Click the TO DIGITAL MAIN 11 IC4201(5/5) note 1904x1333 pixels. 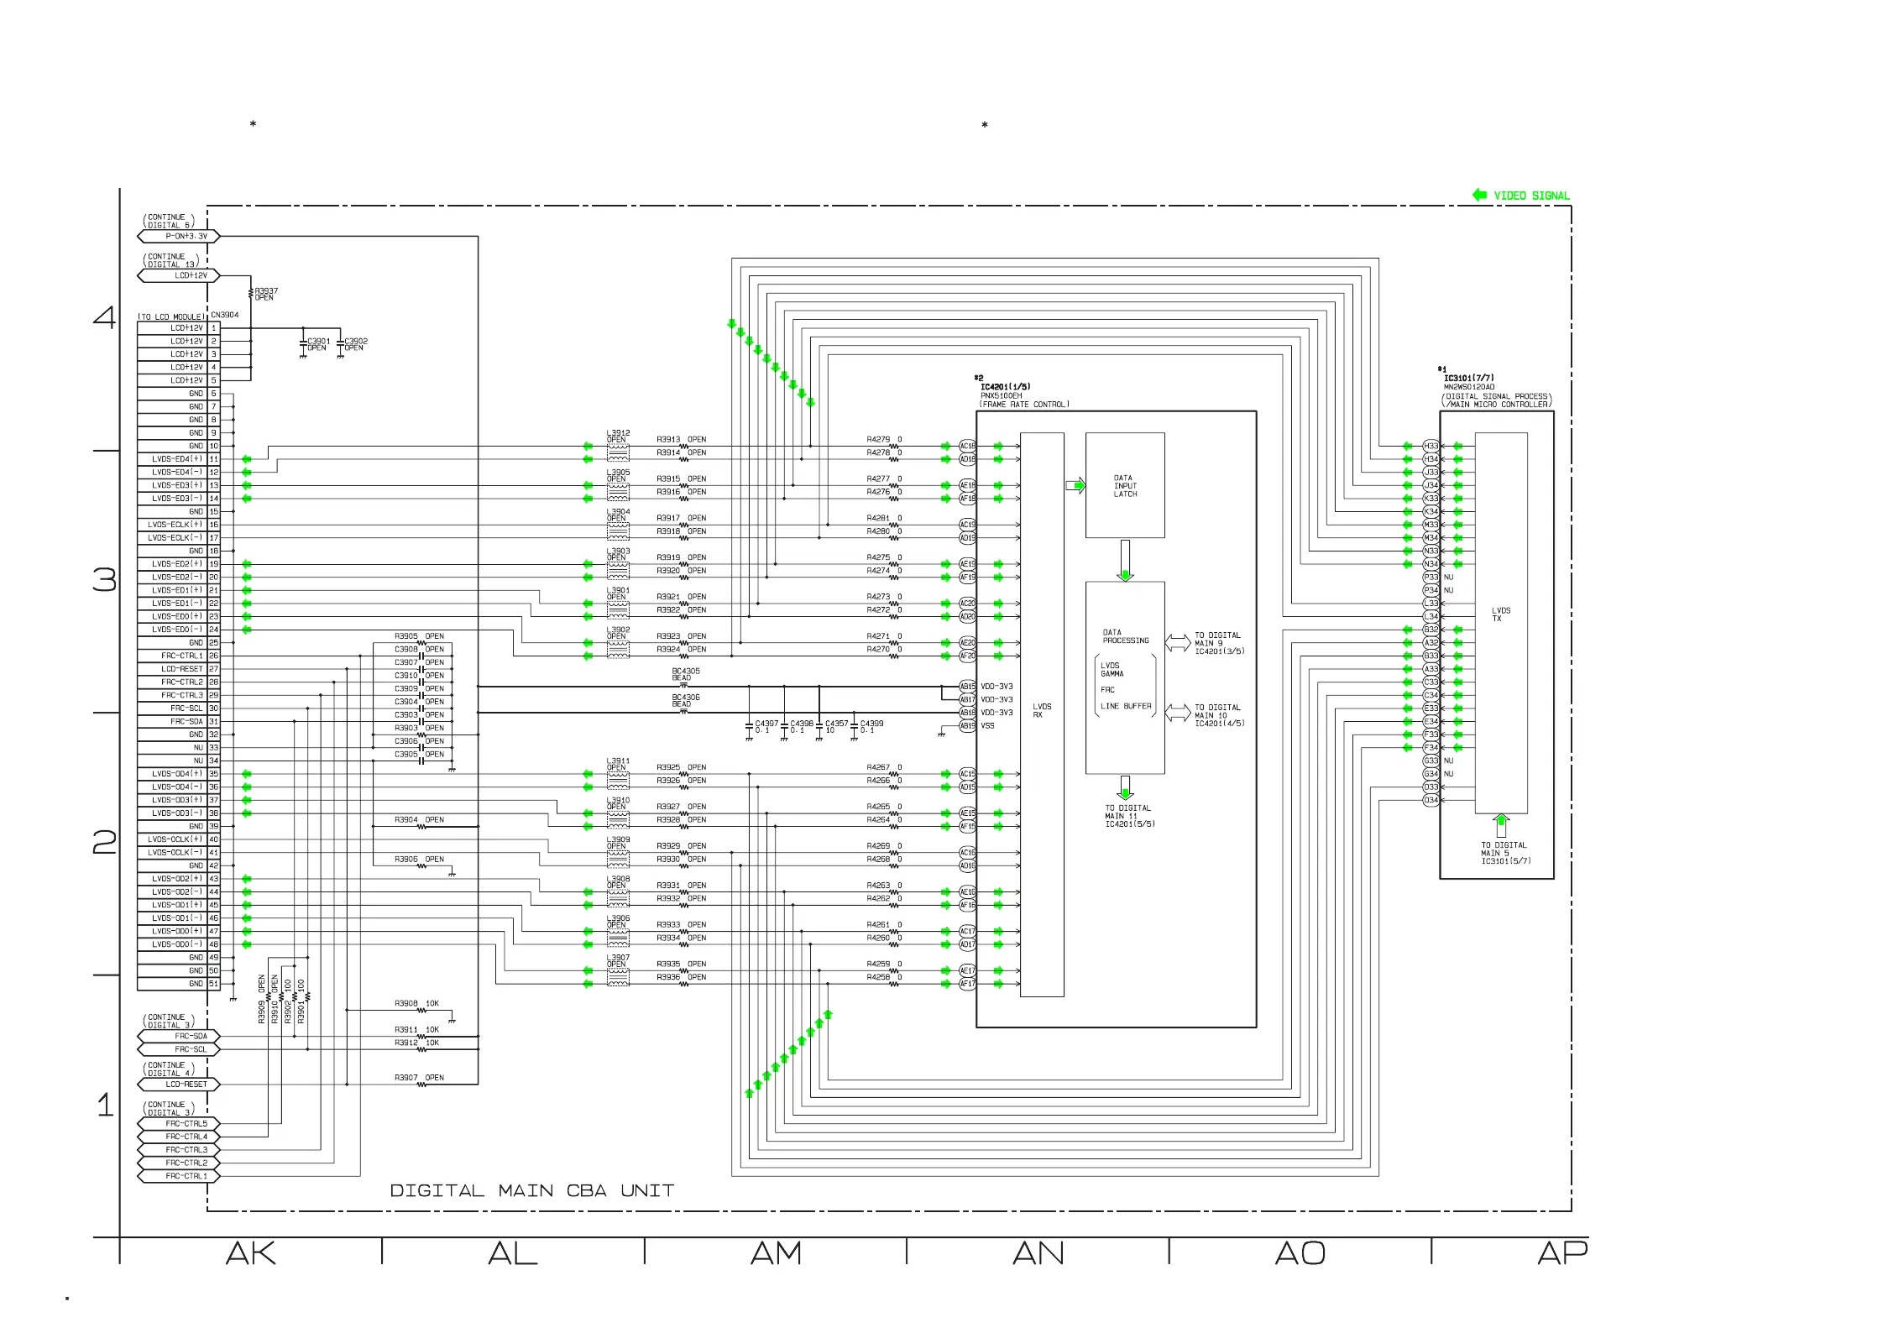(x=1129, y=816)
